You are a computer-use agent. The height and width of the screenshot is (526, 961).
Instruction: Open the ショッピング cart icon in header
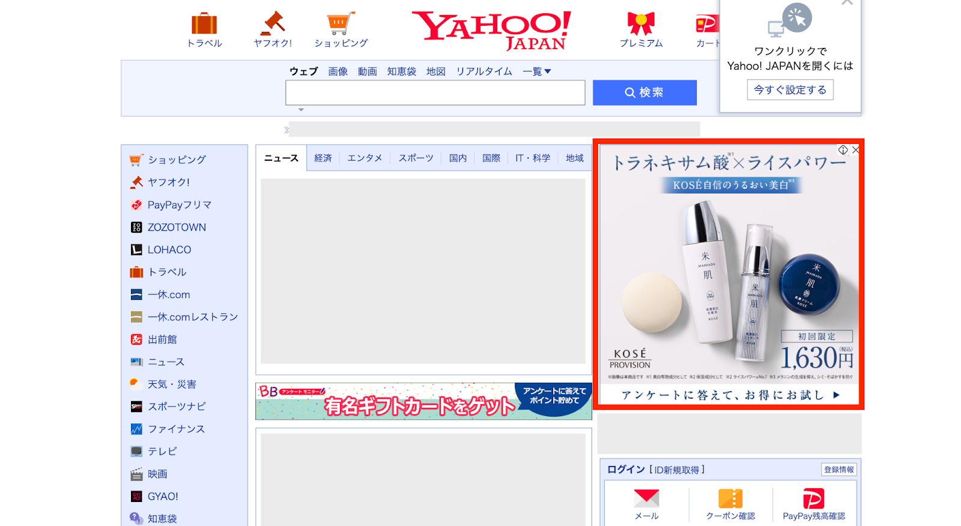click(x=341, y=23)
